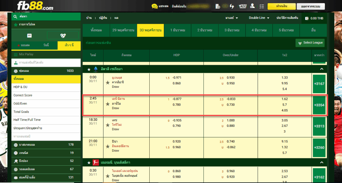Select the Odd/Even market in sidebar
This screenshot has width=342, height=183.
46,104
